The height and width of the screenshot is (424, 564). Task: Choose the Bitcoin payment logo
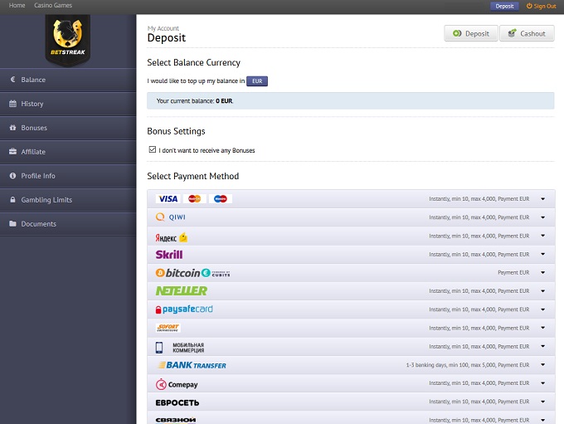pos(178,273)
